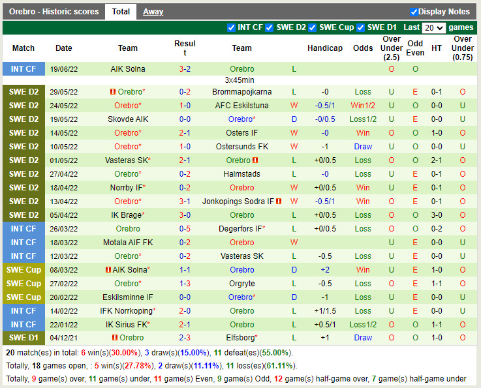Screen dimensions: 481x388
Task: Open the Brommapojkarna team link
Action: [242, 92]
